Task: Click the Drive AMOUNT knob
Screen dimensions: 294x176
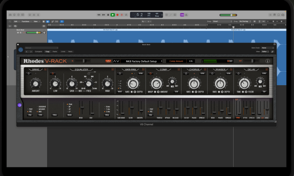Action: 35,84
